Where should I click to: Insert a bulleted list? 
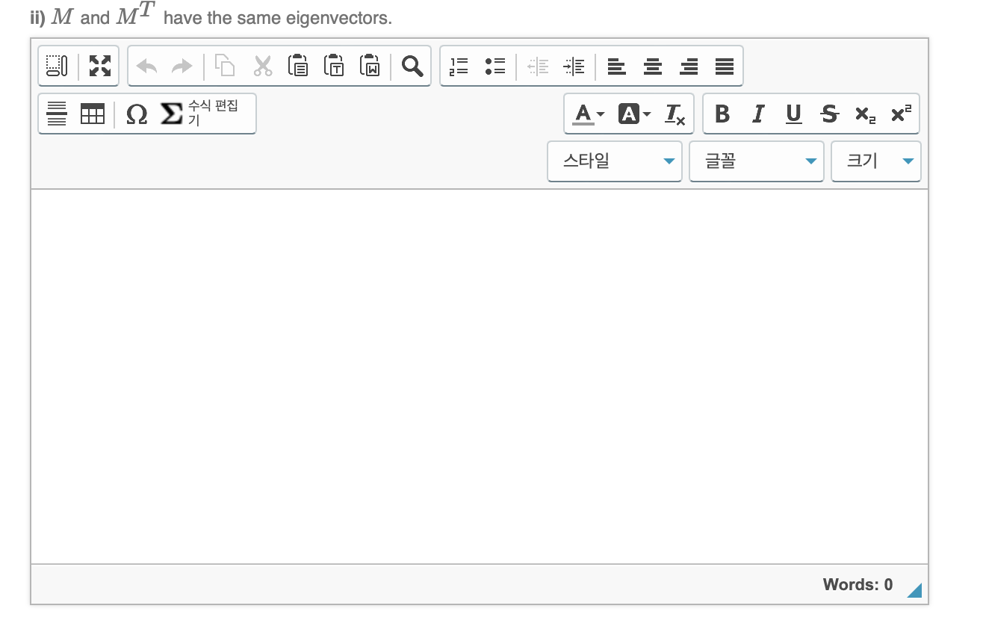click(494, 66)
